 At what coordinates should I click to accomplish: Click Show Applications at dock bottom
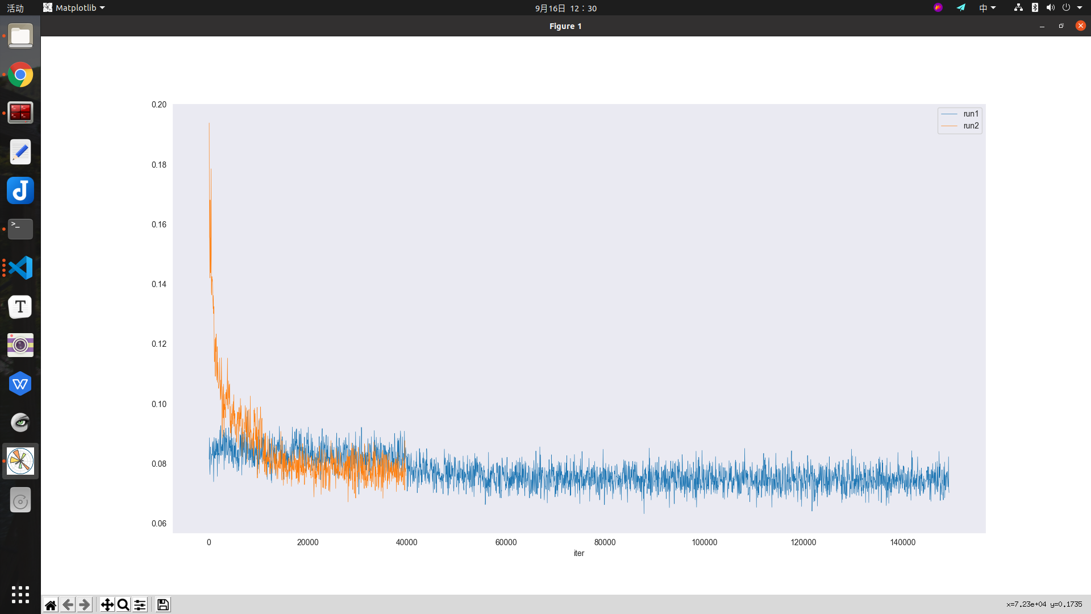coord(20,594)
